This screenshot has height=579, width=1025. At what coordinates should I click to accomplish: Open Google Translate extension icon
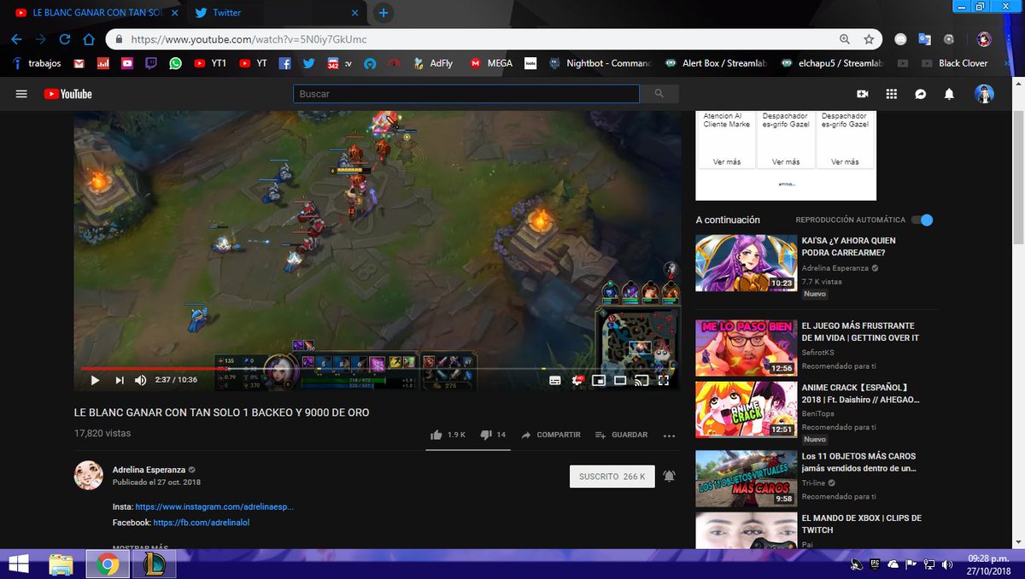click(924, 39)
